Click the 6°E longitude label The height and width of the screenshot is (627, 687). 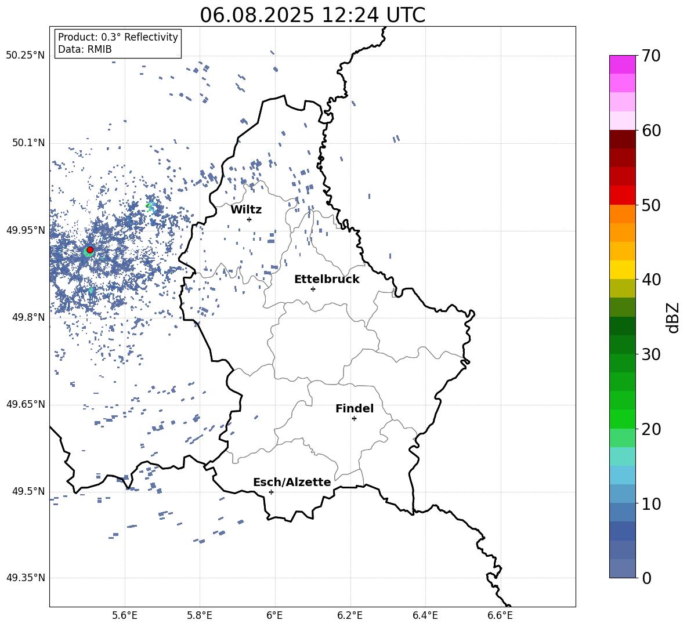[274, 615]
